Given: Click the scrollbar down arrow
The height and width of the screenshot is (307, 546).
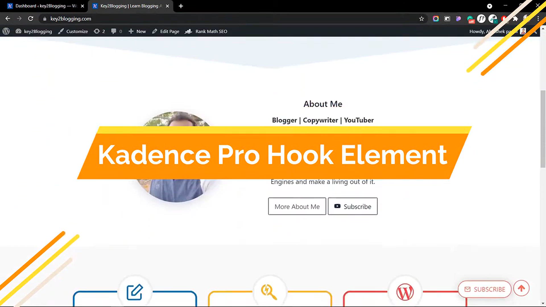Looking at the screenshot, I should click(x=543, y=304).
